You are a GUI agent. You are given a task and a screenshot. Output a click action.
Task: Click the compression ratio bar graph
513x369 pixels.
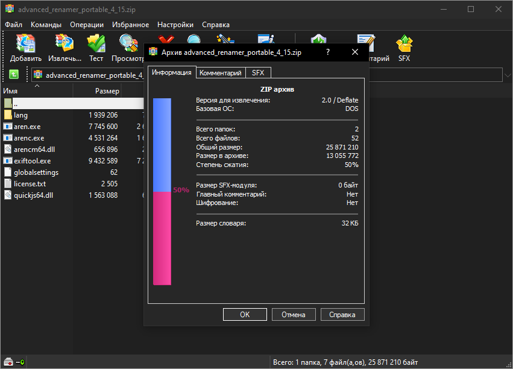click(x=162, y=192)
